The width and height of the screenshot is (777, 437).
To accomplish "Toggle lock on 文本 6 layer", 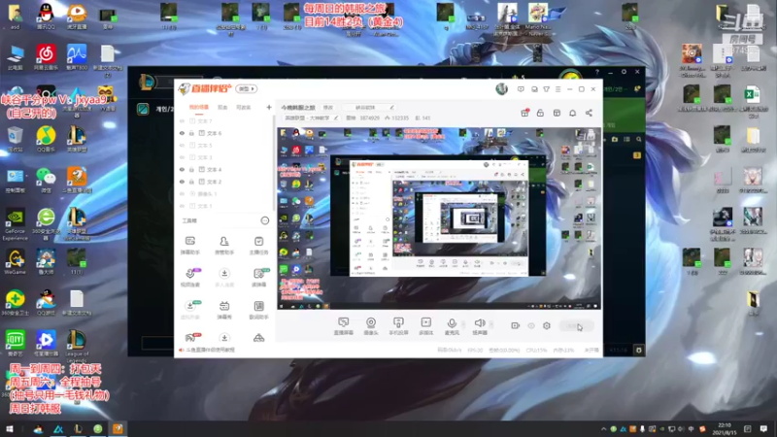I will point(191,133).
